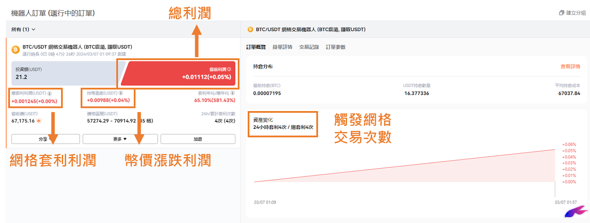The image size is (590, 223).
Task: Switch to the 訂單參數 tab
Action: pyautogui.click(x=336, y=47)
